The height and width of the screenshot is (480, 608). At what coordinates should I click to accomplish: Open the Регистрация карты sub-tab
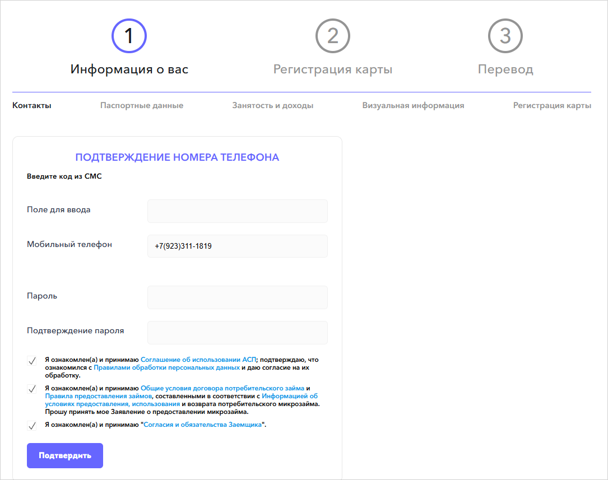(552, 105)
